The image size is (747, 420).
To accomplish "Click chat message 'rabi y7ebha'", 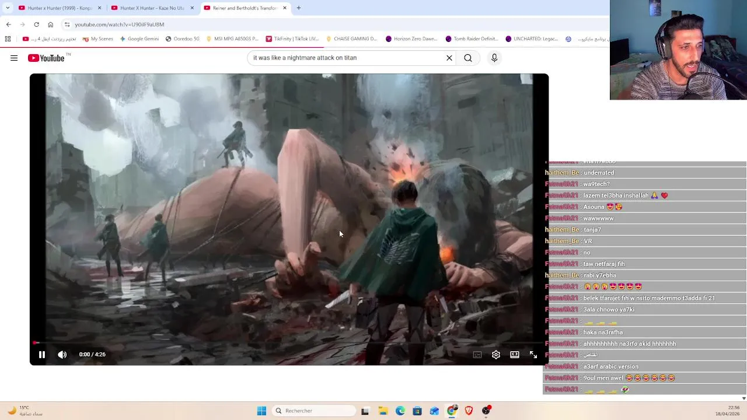I will pyautogui.click(x=600, y=275).
